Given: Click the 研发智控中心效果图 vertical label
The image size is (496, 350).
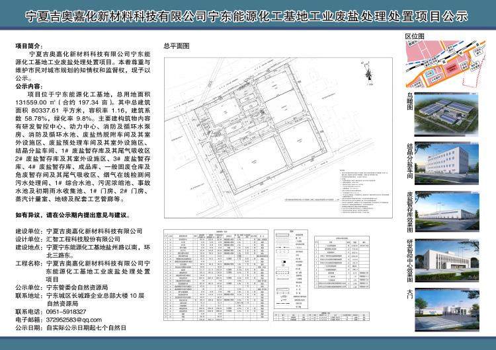Looking at the screenshot, I should (x=409, y=261).
